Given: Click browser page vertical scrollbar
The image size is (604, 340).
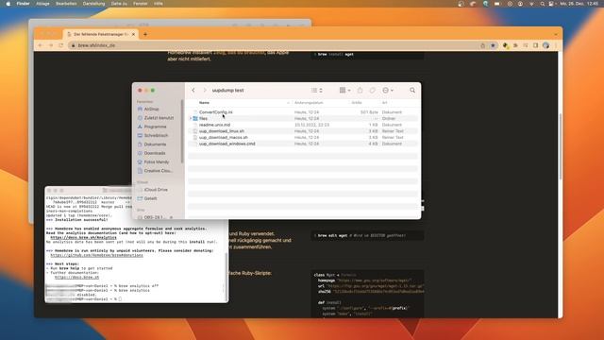Looking at the screenshot, I should (x=561, y=146).
